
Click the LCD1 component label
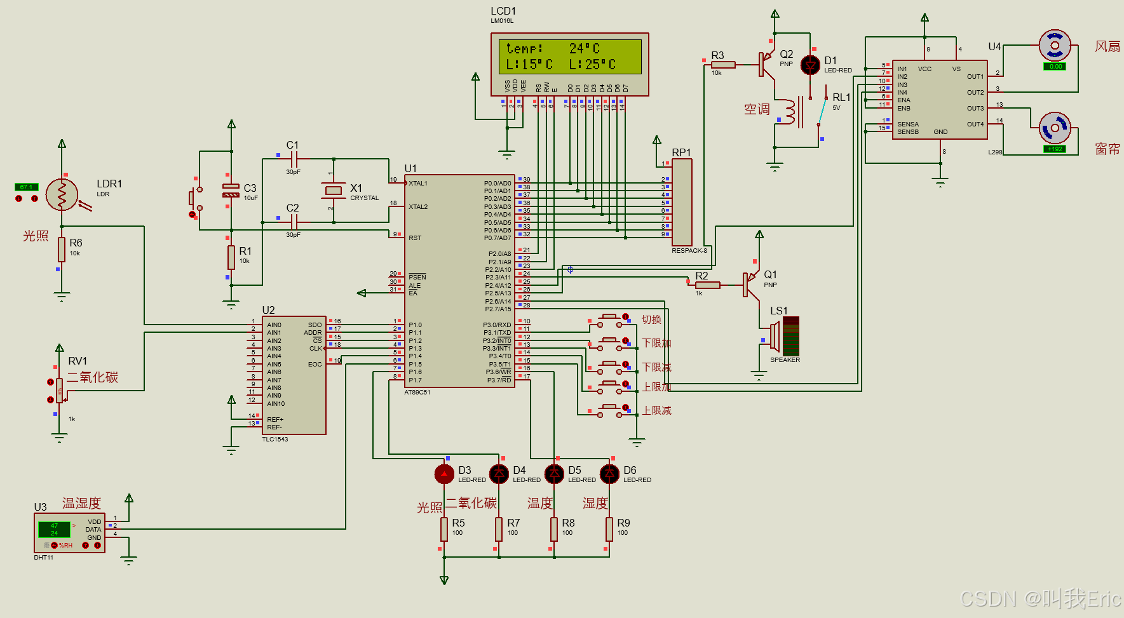point(503,11)
